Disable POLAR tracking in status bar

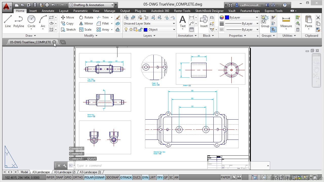coord(89,177)
